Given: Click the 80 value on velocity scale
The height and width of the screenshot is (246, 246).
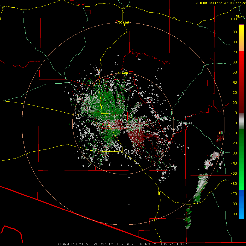Looking at the screenshot, I should (x=235, y=42).
